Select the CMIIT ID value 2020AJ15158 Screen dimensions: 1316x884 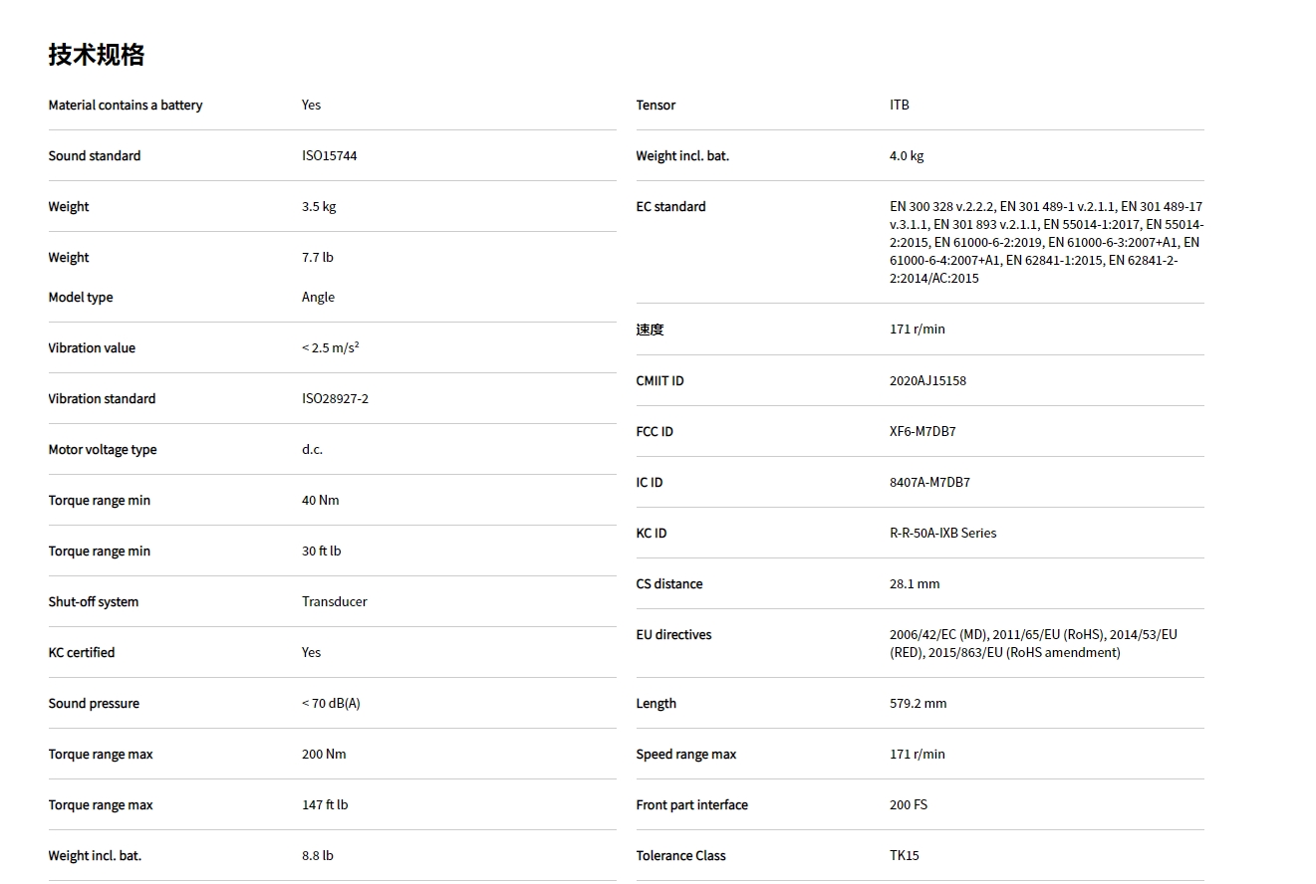coord(927,381)
